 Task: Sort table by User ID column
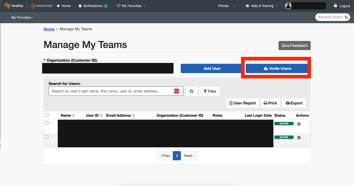tap(94, 115)
